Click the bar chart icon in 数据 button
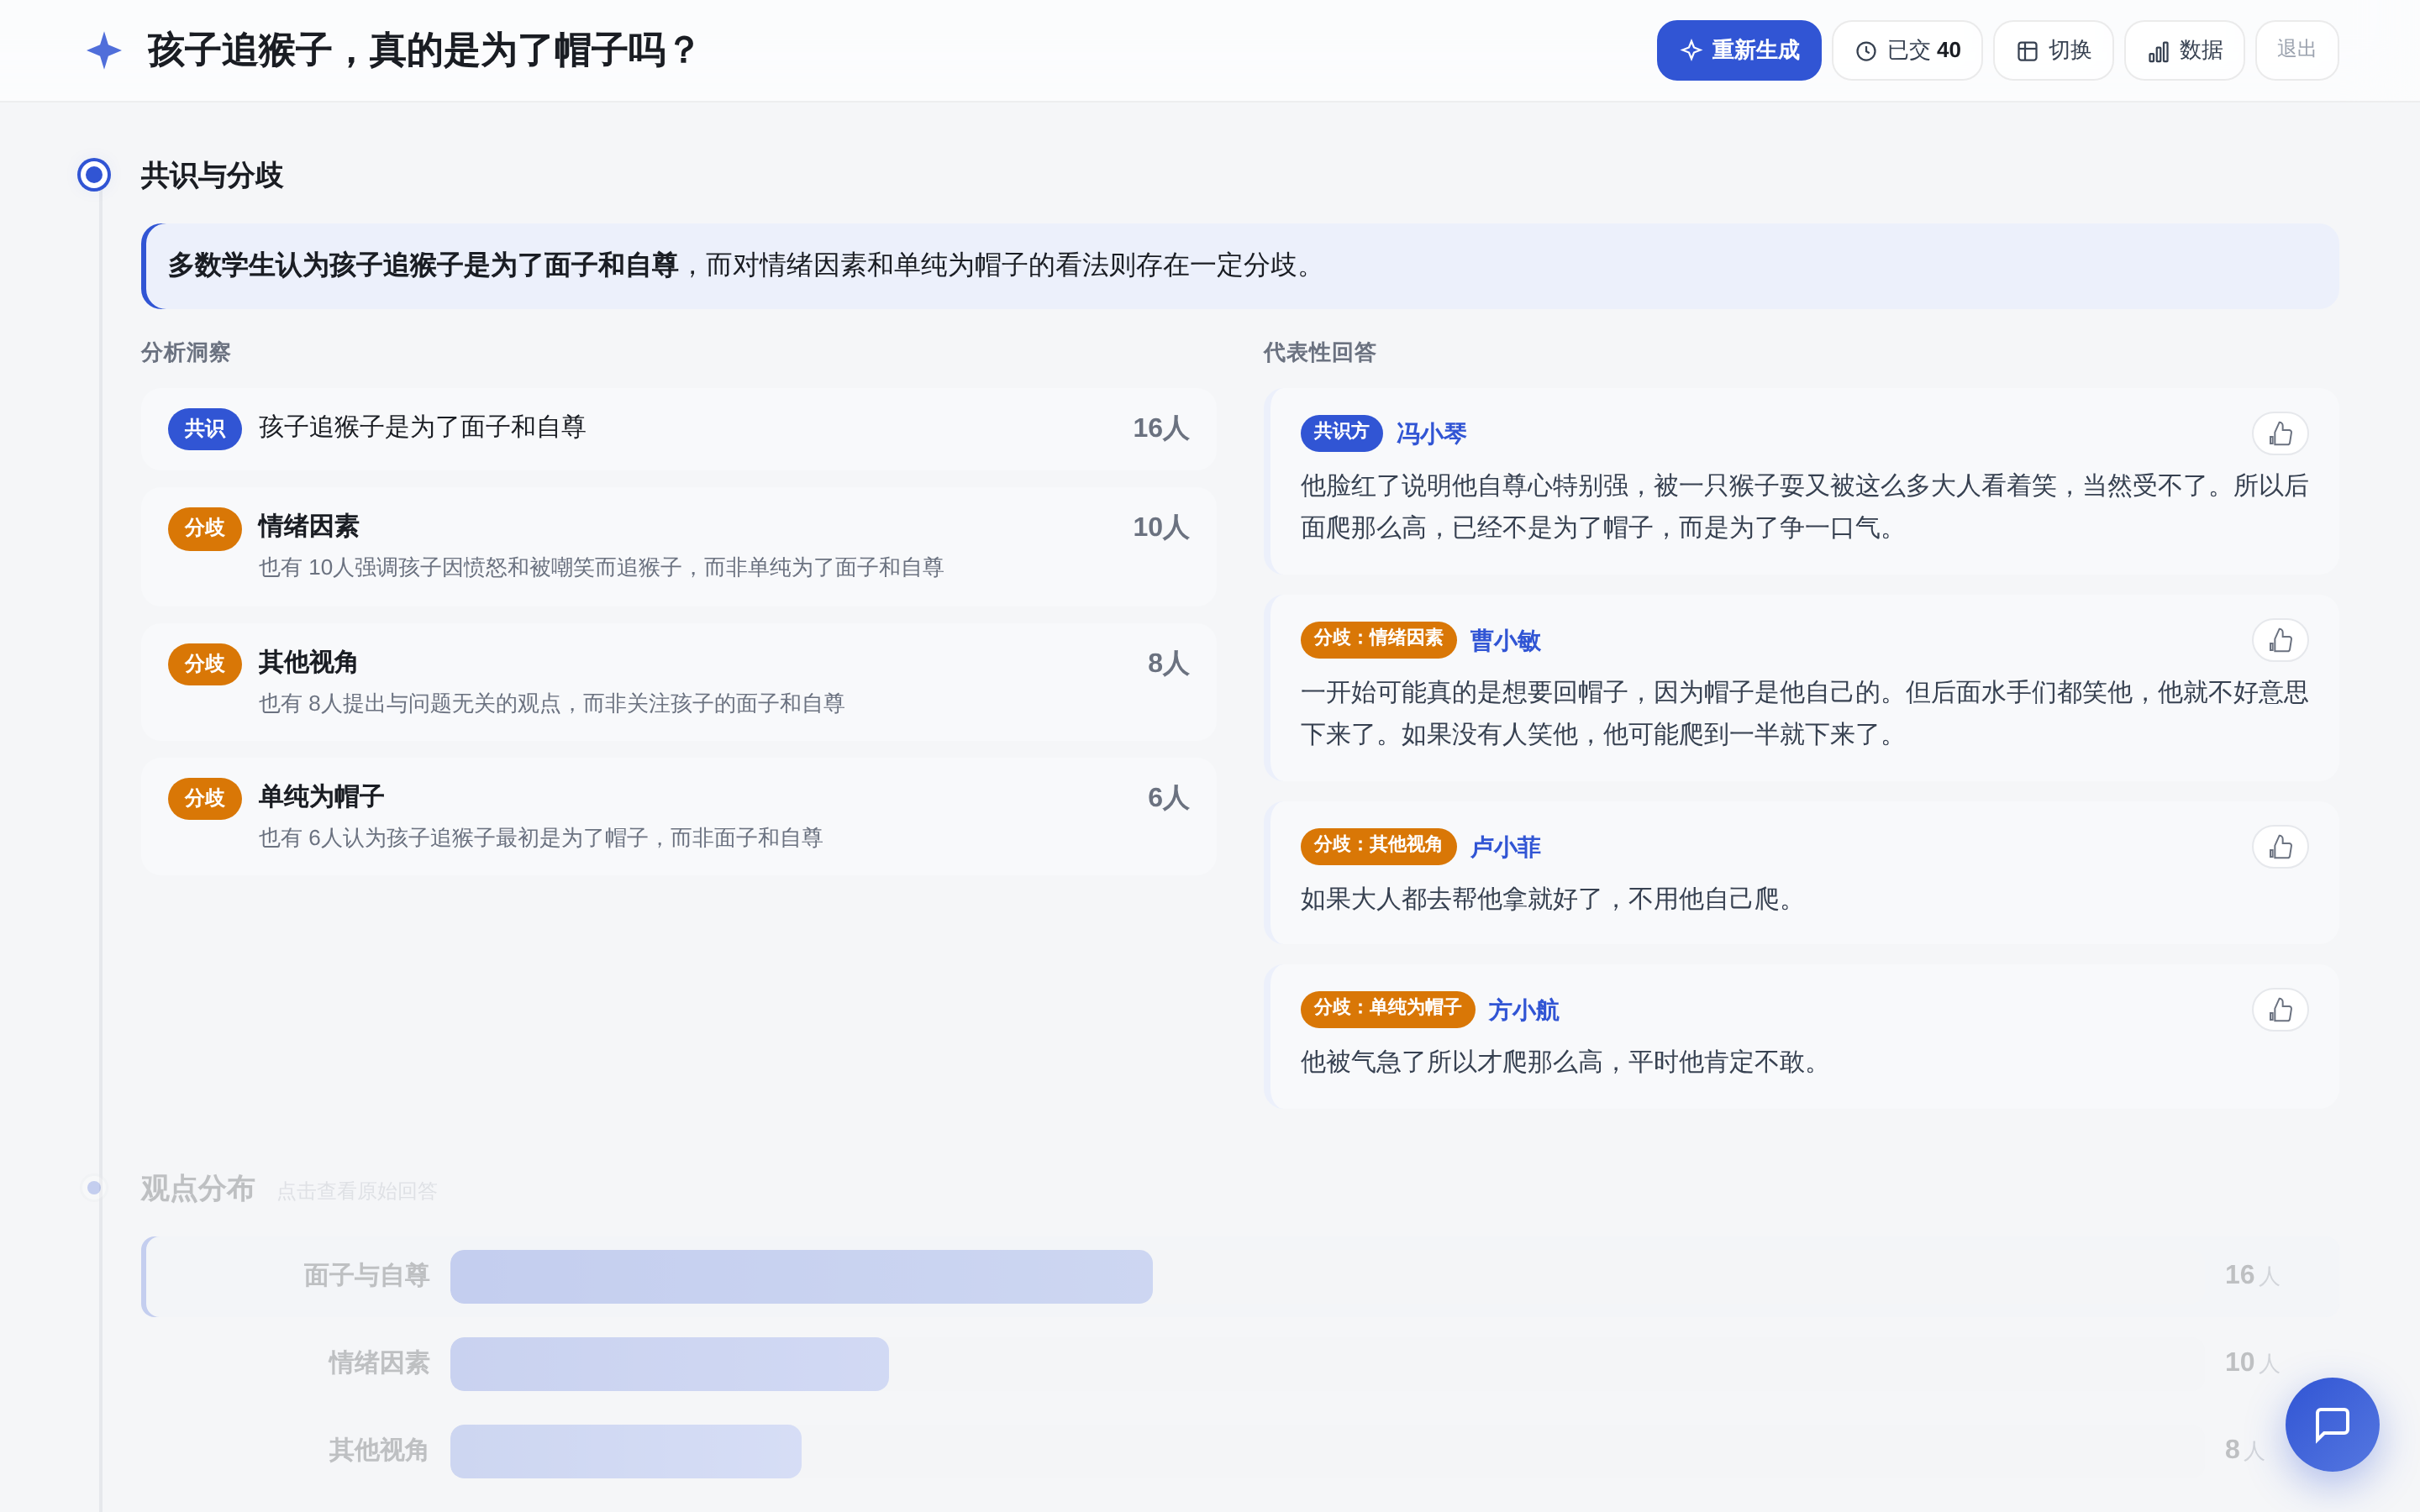The width and height of the screenshot is (2420, 1512). point(2158,51)
